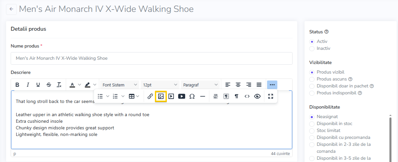Insert a link using the chain icon

pyautogui.click(x=150, y=96)
